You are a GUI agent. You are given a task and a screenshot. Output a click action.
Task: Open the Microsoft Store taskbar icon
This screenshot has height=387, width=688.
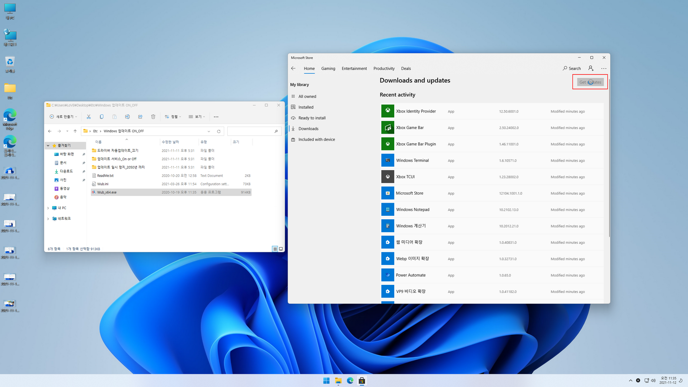point(362,380)
